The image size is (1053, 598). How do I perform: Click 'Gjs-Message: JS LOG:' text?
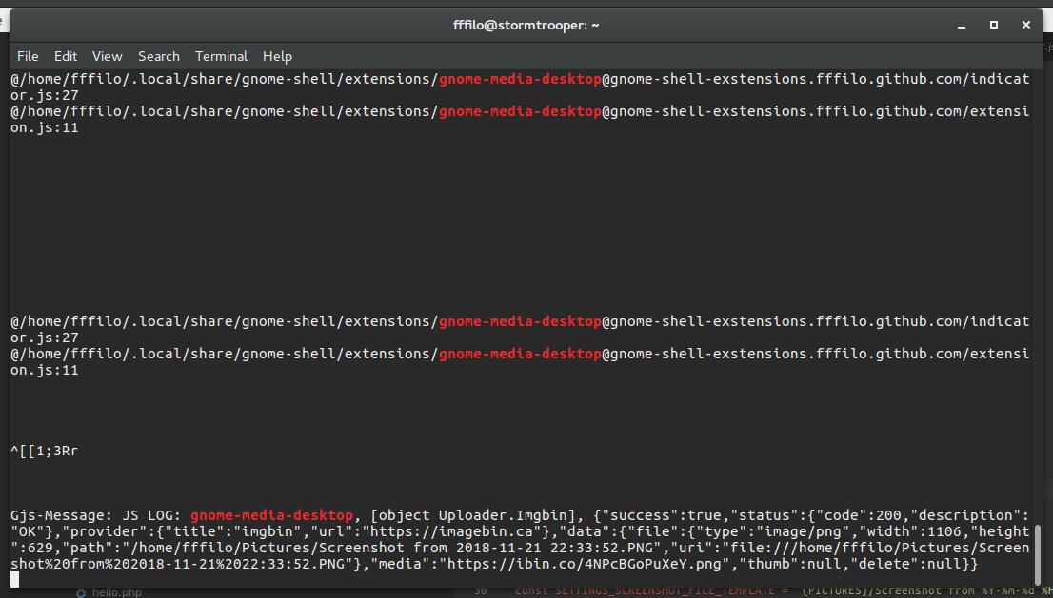click(x=96, y=515)
